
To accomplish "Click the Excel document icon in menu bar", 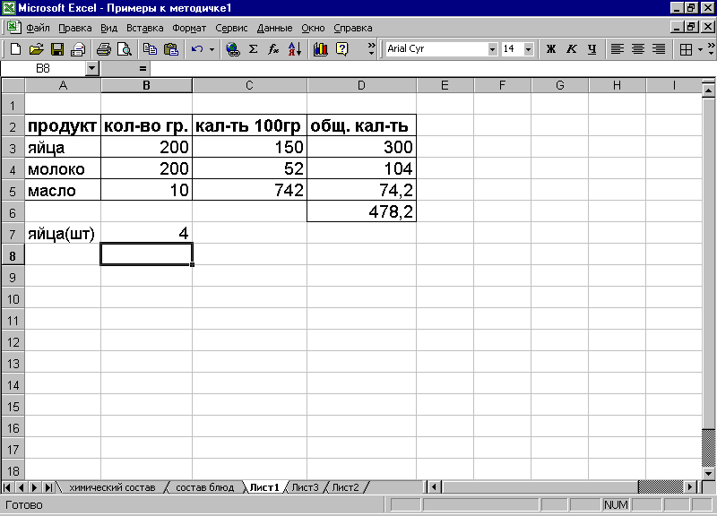I will click(x=13, y=27).
